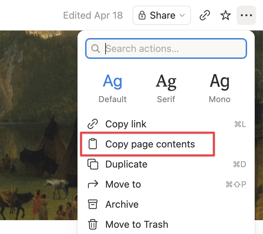Choose Archive from the menu
This screenshot has height=234, width=263.
click(166, 204)
